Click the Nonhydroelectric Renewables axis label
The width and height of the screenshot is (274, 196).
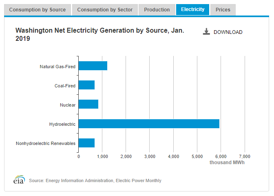coord(46,143)
